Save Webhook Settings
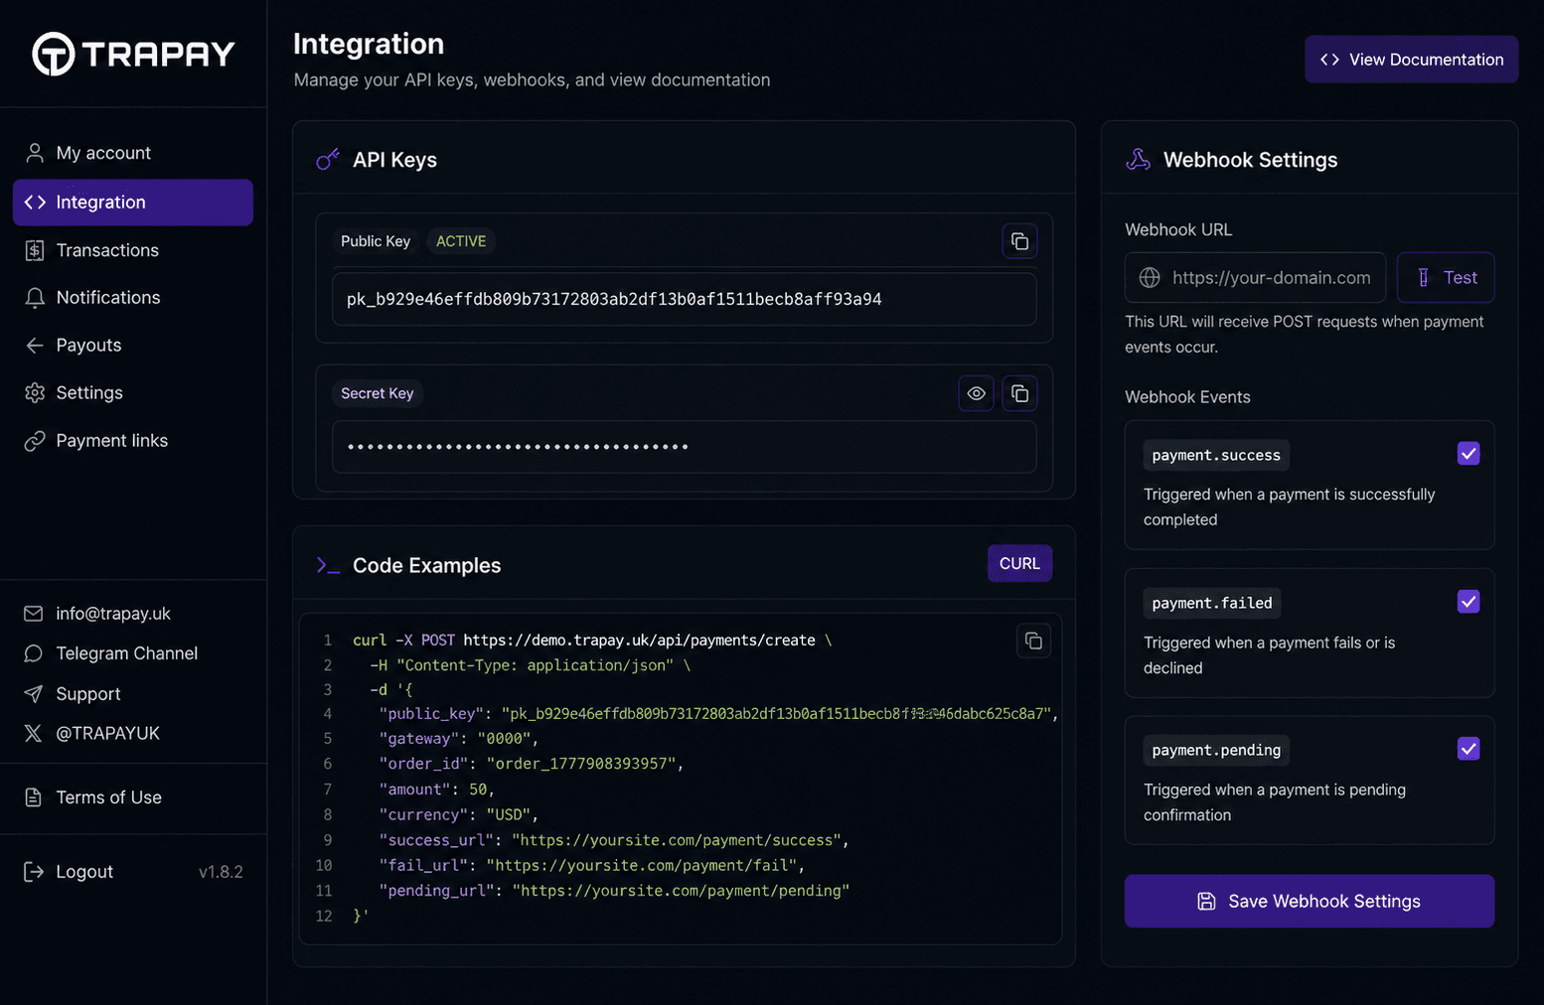Image resolution: width=1544 pixels, height=1005 pixels. (1310, 901)
